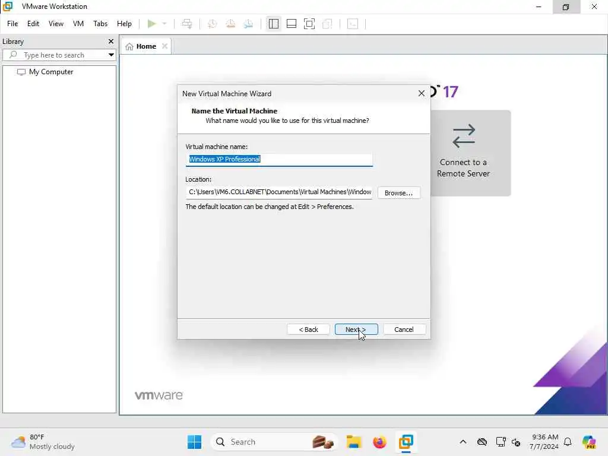Open the View menu
The height and width of the screenshot is (456, 608).
(56, 24)
